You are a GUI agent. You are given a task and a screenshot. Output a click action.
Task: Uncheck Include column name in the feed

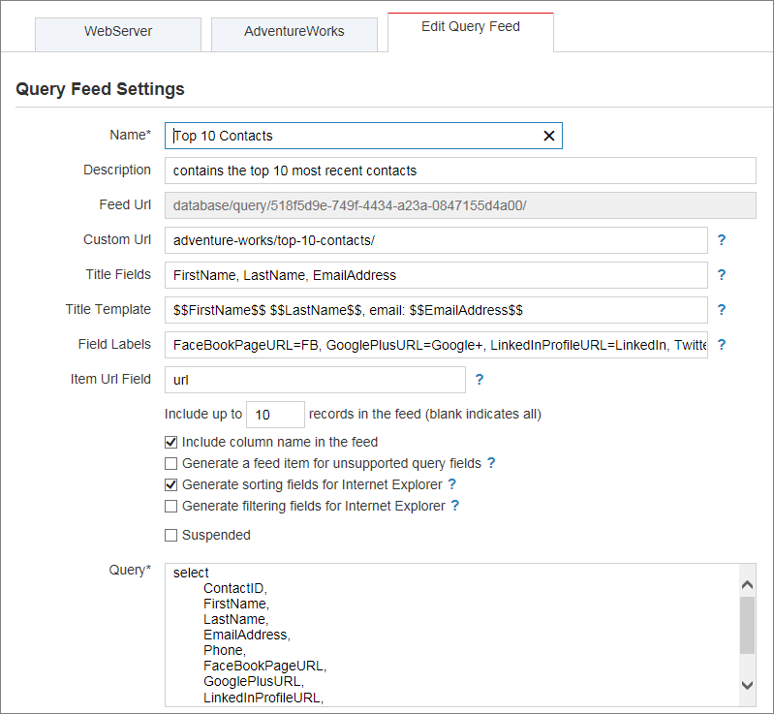[x=171, y=443]
